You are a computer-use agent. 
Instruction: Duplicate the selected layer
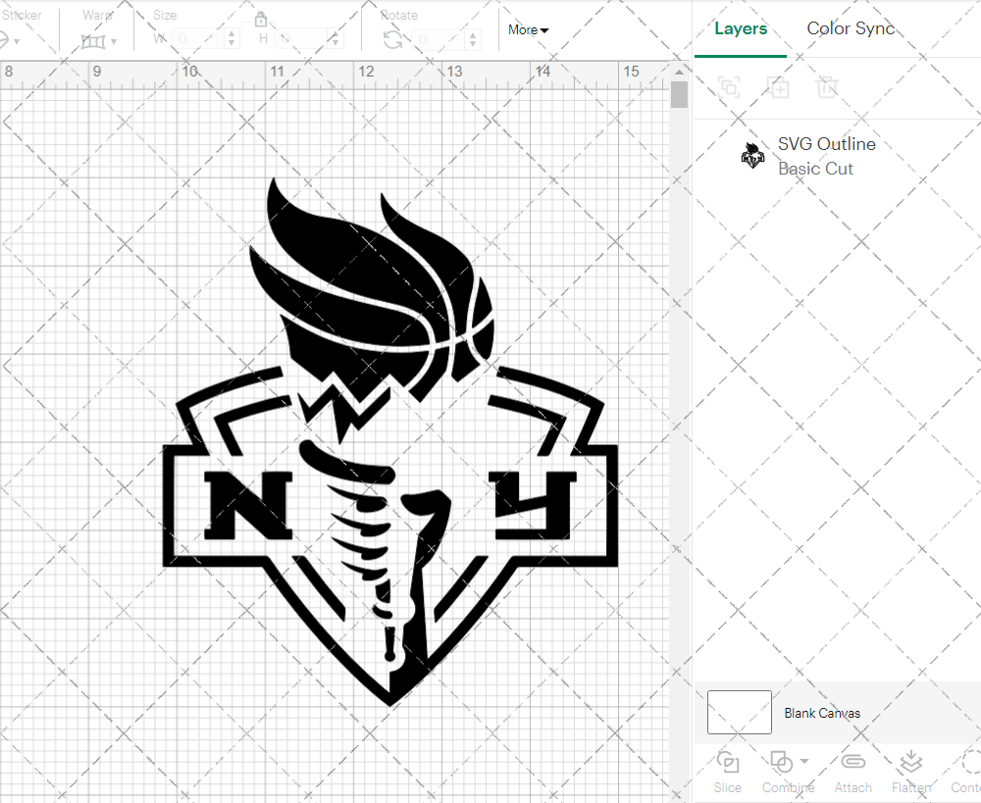click(778, 87)
